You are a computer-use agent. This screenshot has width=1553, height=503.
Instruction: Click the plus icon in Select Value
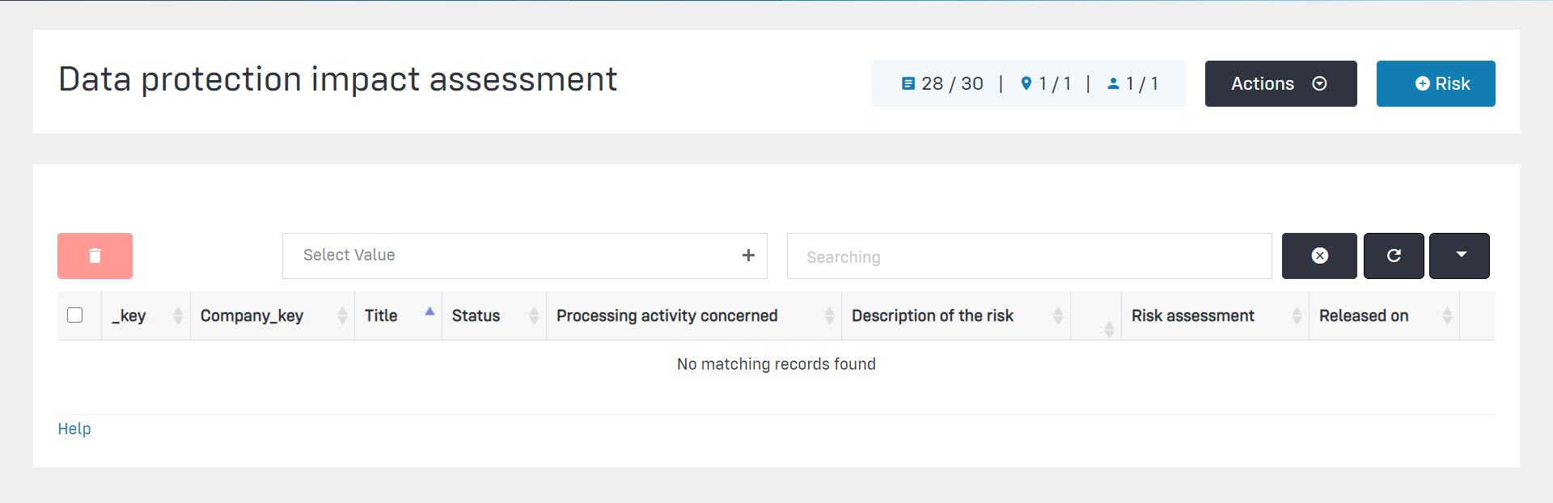[x=748, y=256]
